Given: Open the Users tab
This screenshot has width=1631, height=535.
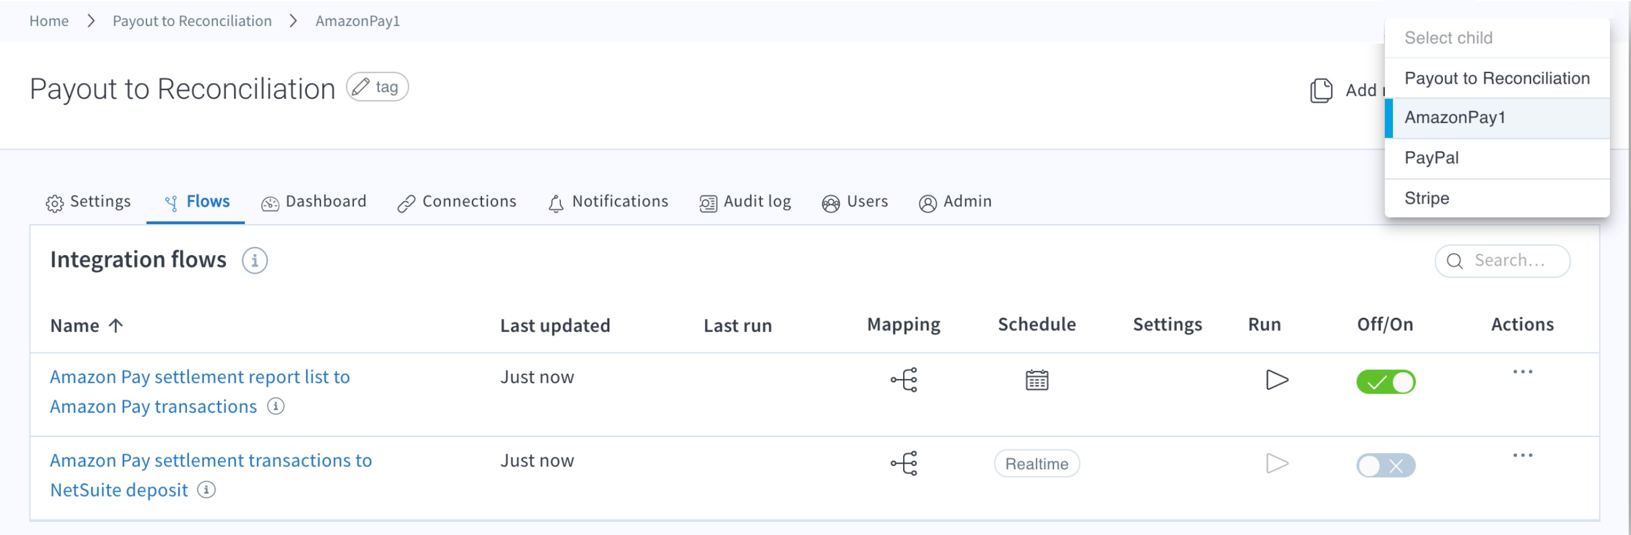Looking at the screenshot, I should tap(855, 202).
